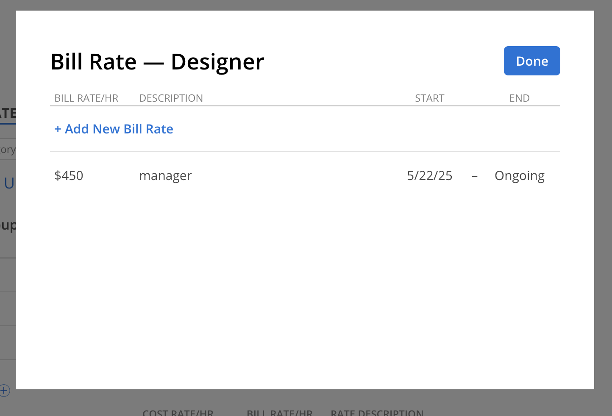Screen dimensions: 612x416
Task: Open the 5/22/25 start date
Action: point(429,175)
